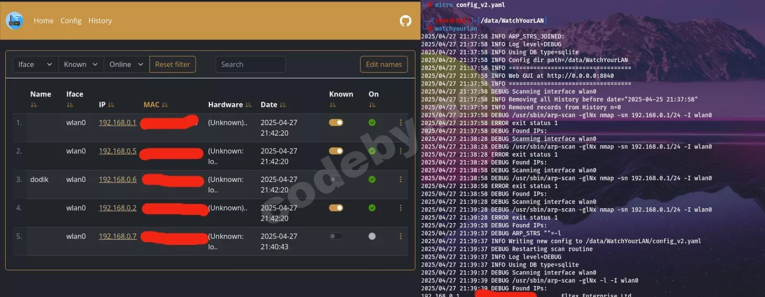Toggle Known switch for dodik
The image size is (765, 297).
pyautogui.click(x=336, y=180)
